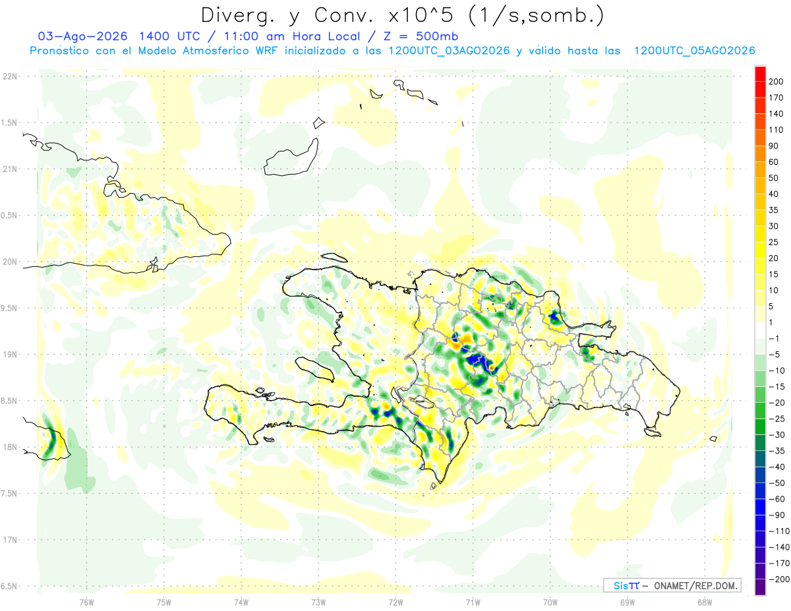Click the "19N" latitude label
Viewport: 791px width, 611px height.
tap(10, 354)
